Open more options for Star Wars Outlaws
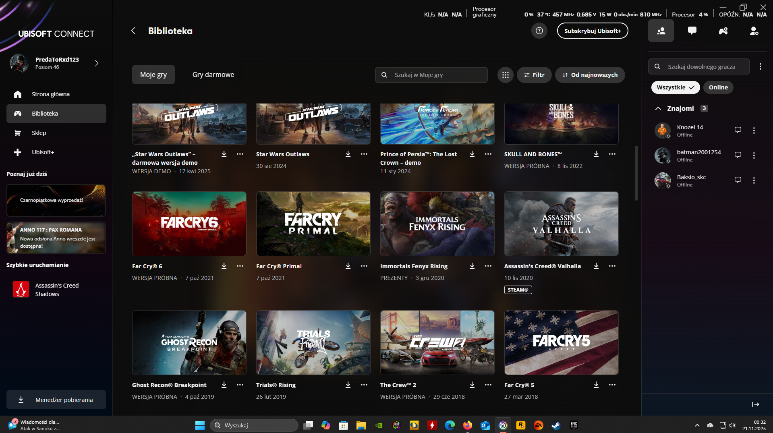This screenshot has height=433, width=773. point(364,154)
